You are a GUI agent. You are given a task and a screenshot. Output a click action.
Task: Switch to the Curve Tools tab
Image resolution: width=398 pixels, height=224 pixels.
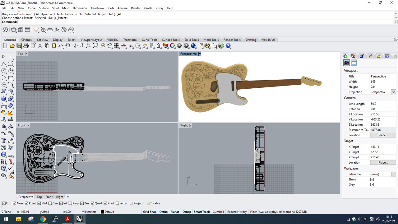[150, 40]
